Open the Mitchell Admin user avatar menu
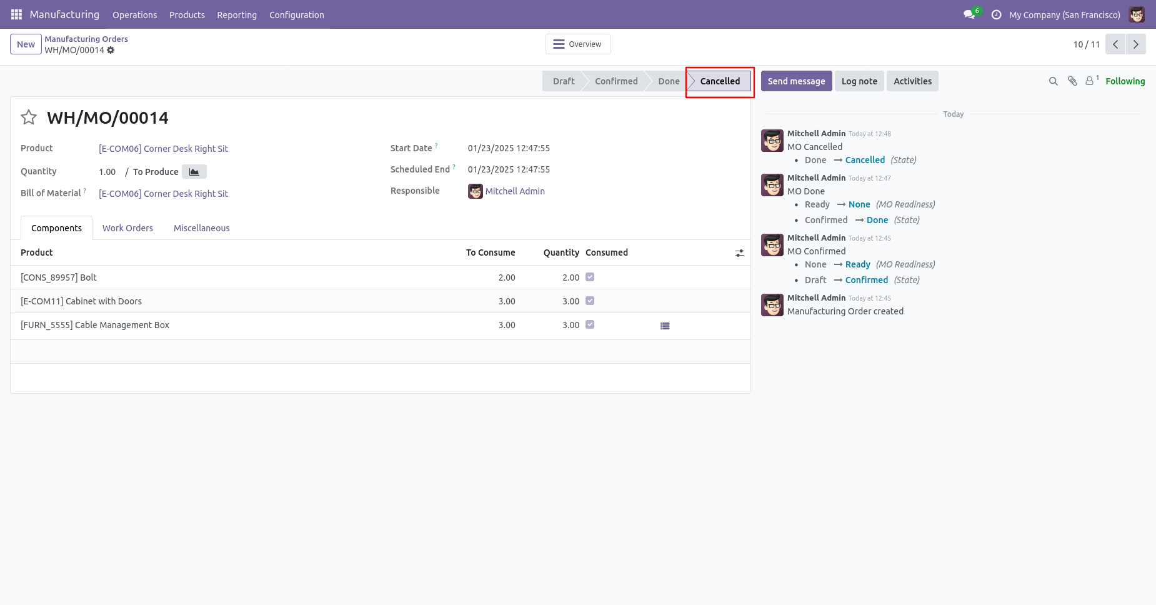1156x605 pixels. [1137, 14]
